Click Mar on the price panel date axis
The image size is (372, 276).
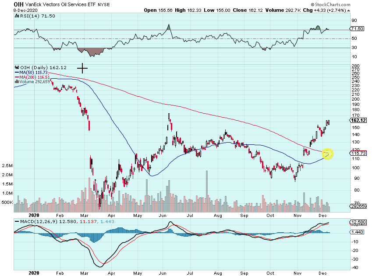tap(84, 215)
